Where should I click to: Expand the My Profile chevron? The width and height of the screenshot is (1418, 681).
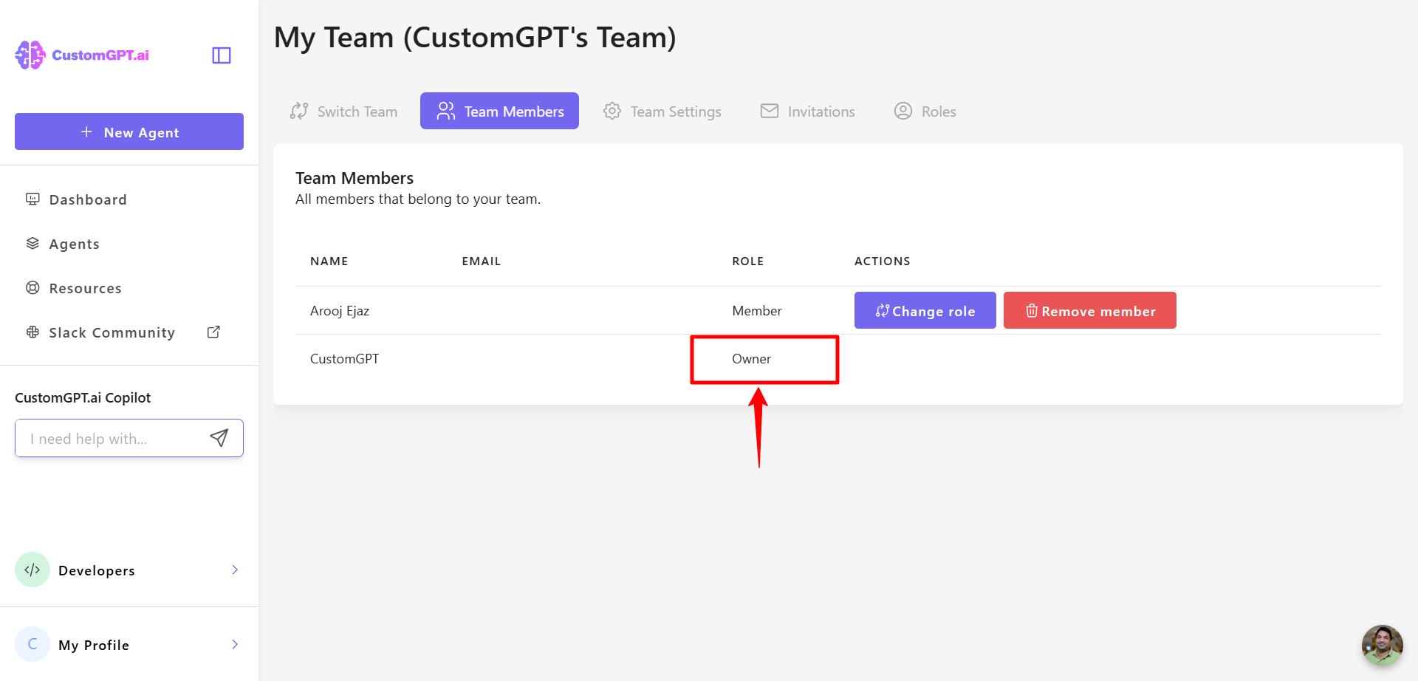click(x=235, y=644)
